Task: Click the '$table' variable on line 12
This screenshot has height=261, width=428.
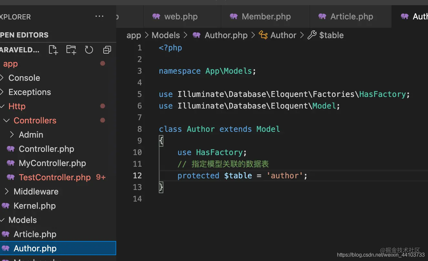Action: click(238, 175)
